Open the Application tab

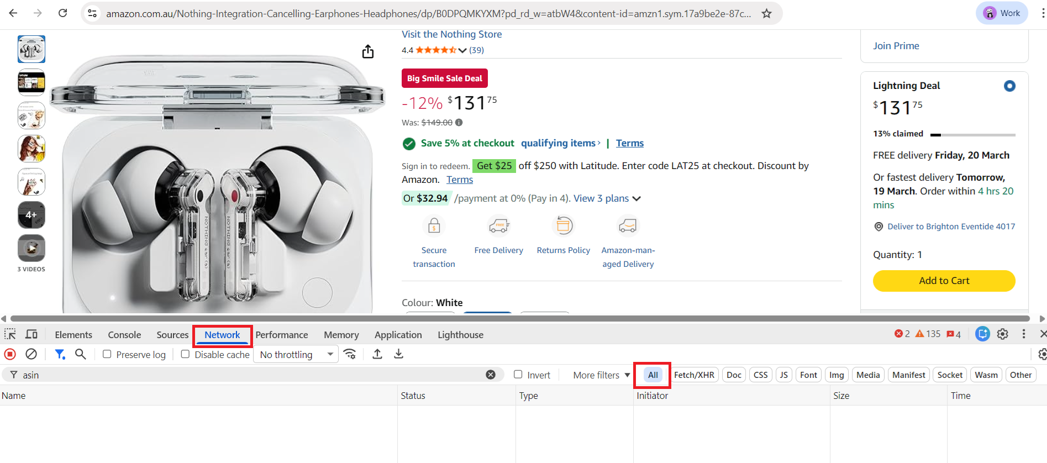pyautogui.click(x=398, y=335)
